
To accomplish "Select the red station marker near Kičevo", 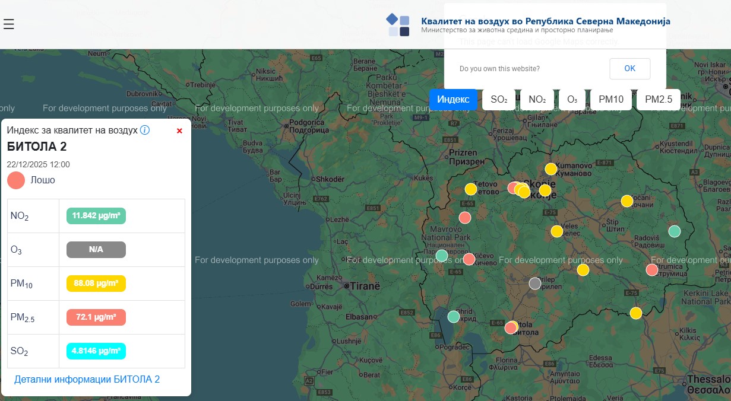I will click(x=469, y=259).
